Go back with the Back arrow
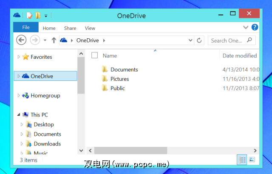This screenshot has width=272, height=174. tap(21, 40)
